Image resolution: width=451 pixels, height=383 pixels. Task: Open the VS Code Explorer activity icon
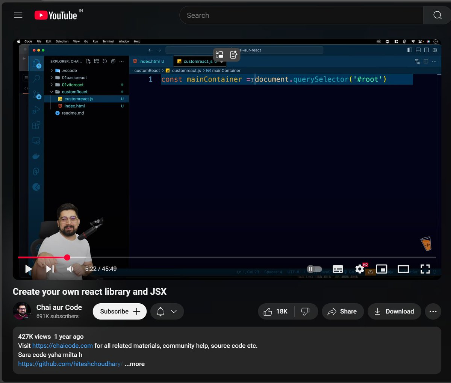(36, 64)
